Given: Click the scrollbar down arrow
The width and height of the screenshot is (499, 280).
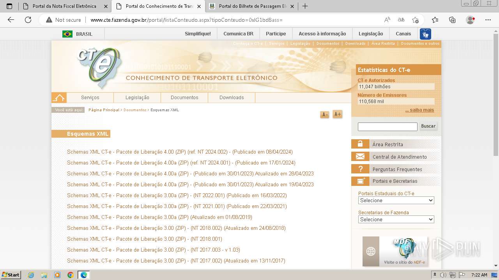Looking at the screenshot, I should pos(496,266).
